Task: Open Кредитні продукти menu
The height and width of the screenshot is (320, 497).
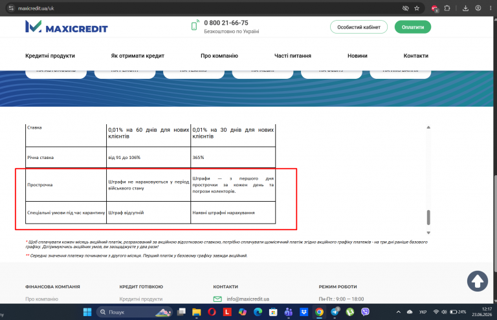Action: [x=50, y=56]
